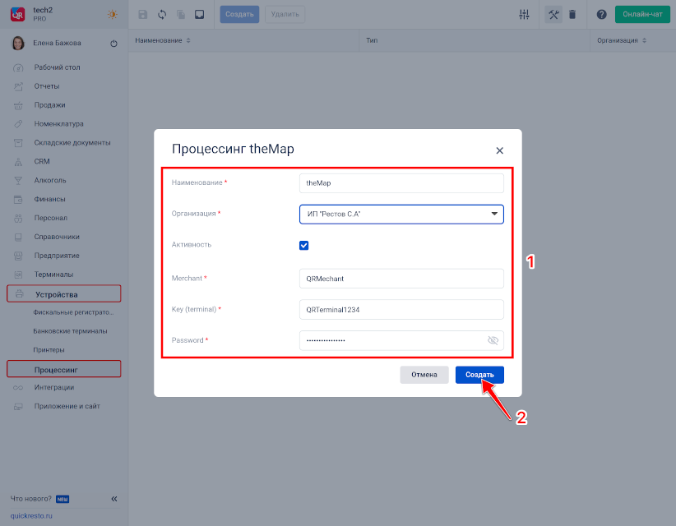Click the toolbar Удалить button

tap(285, 14)
